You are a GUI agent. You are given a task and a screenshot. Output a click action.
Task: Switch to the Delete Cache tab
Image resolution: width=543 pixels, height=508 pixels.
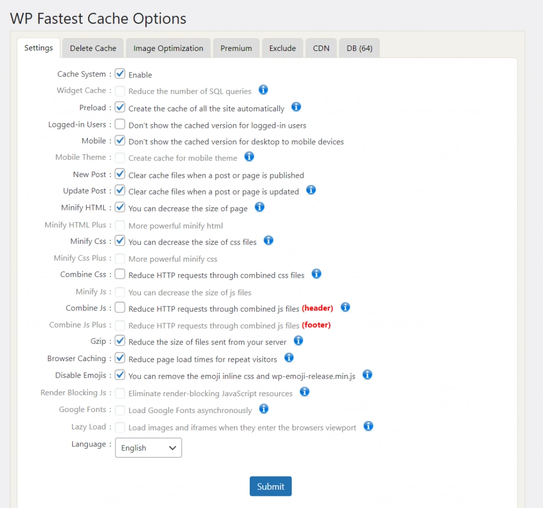92,48
